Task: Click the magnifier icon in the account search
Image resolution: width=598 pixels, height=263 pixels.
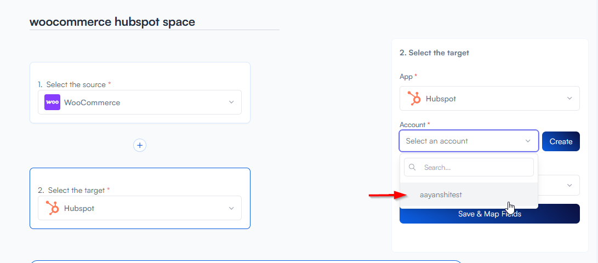Action: pos(413,167)
